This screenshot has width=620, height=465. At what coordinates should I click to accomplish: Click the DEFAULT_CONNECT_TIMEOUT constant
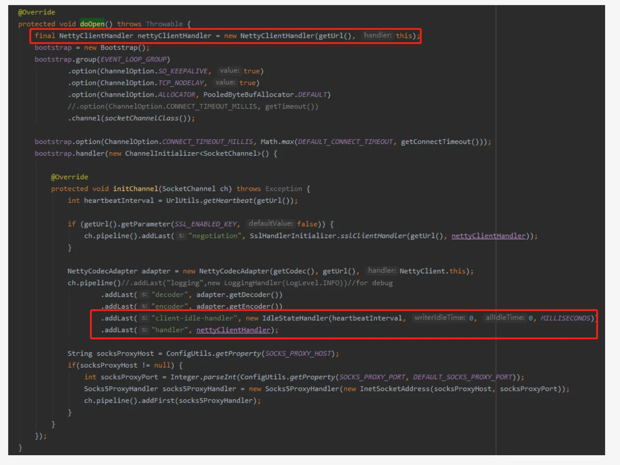coord(345,142)
